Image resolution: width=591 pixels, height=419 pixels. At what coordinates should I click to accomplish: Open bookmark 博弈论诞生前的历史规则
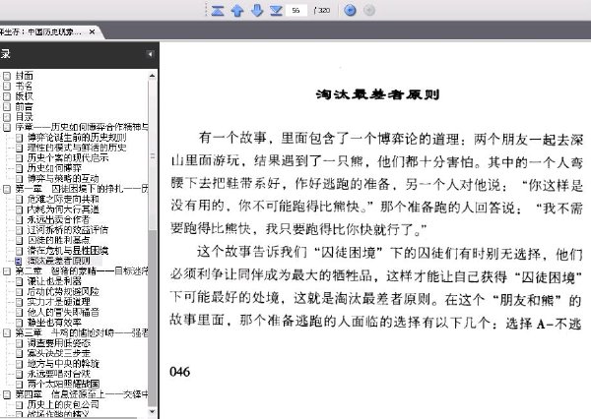(77, 138)
